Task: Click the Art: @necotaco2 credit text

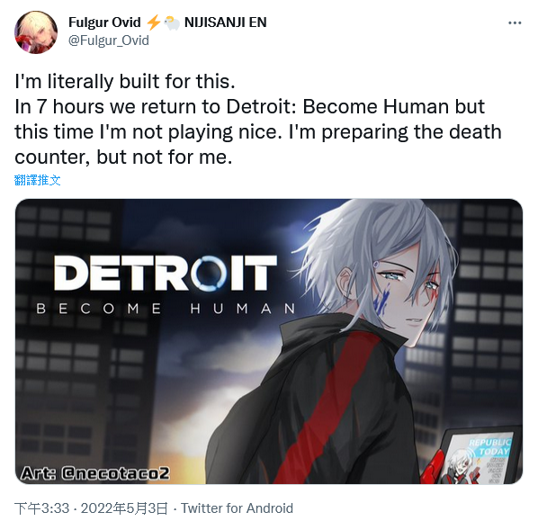Action: (x=95, y=473)
